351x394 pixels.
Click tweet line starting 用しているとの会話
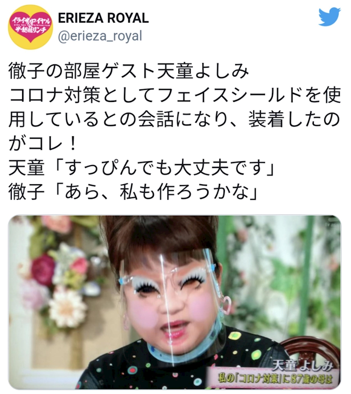point(174,119)
